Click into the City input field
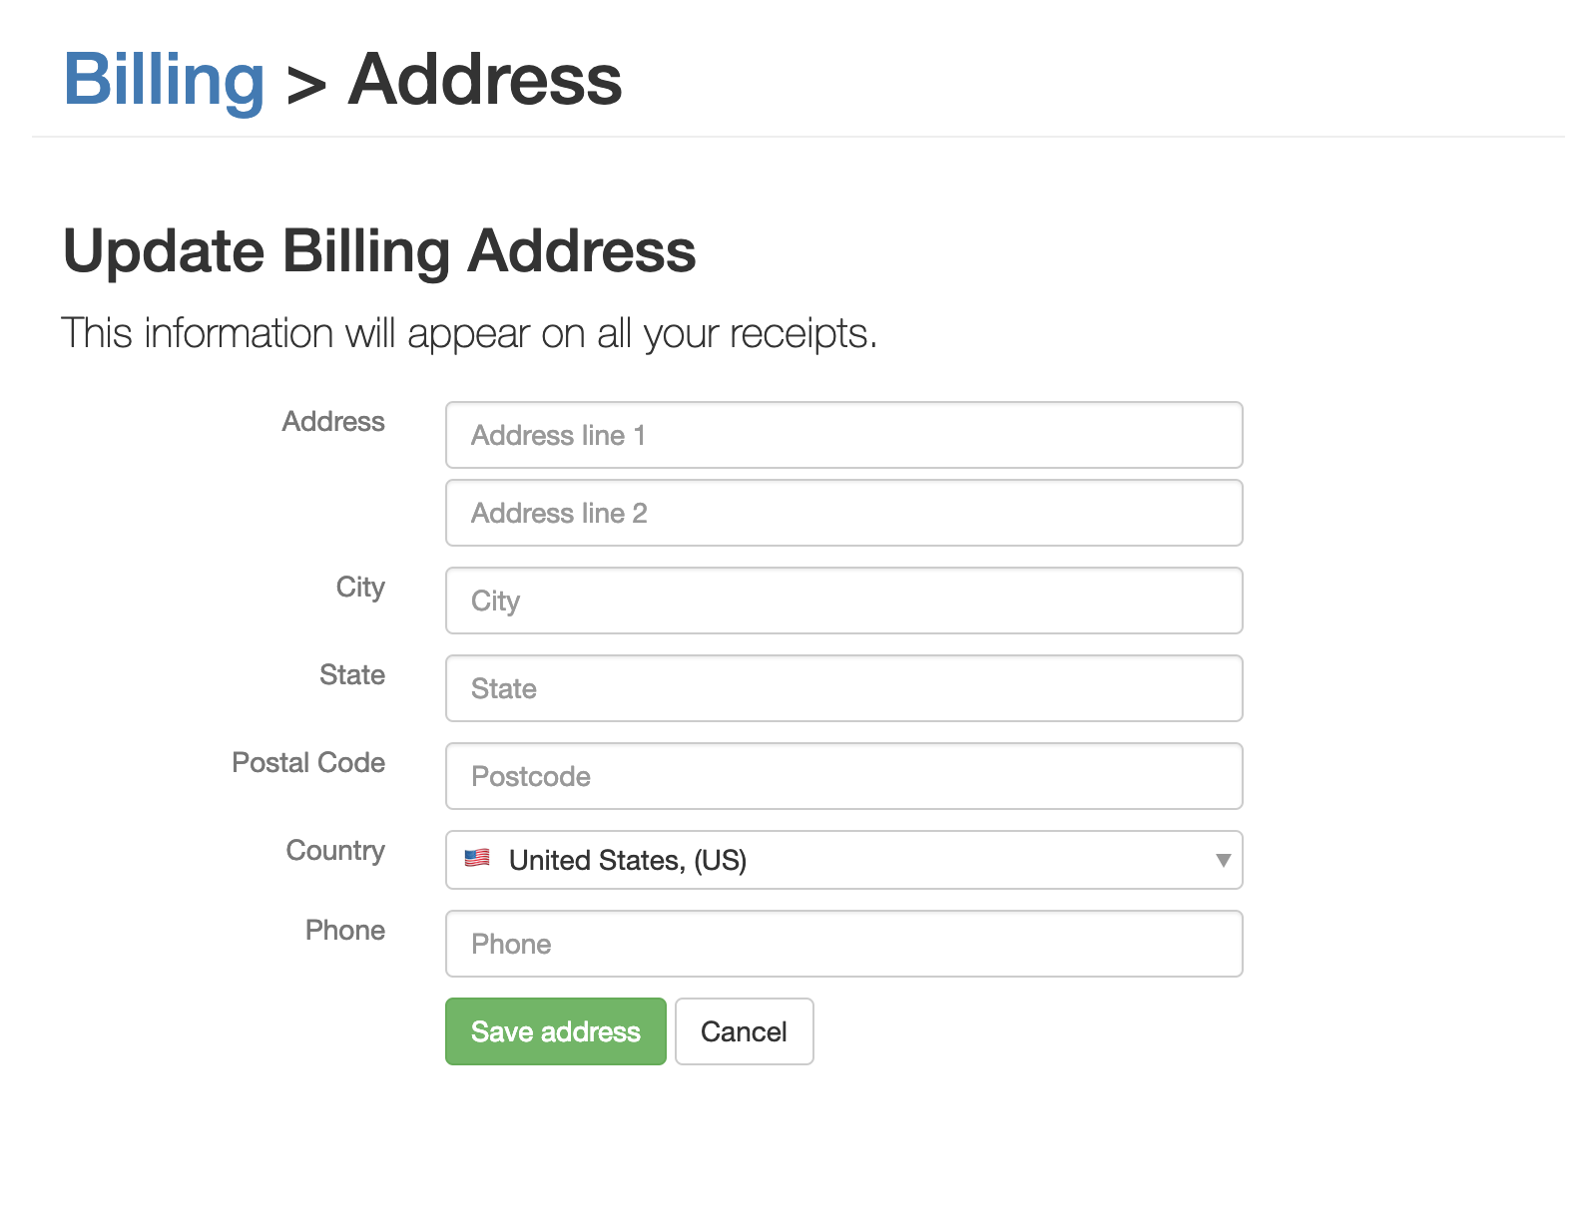 [x=844, y=601]
